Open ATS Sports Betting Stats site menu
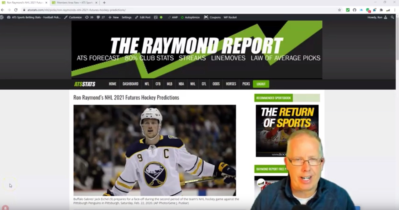Image resolution: width=399 pixels, height=210 pixels. [34, 17]
